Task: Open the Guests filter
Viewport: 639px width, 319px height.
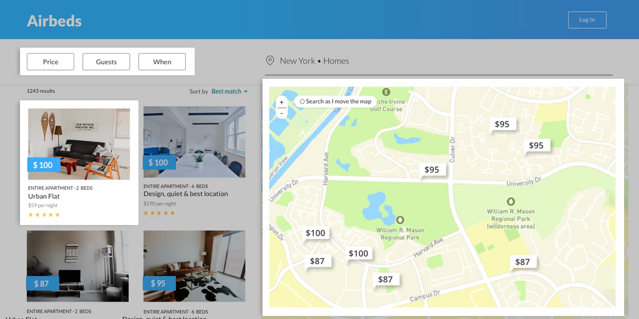Action: pyautogui.click(x=106, y=62)
